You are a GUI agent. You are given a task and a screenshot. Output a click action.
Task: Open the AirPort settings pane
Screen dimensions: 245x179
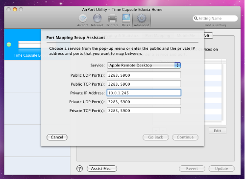82,21
